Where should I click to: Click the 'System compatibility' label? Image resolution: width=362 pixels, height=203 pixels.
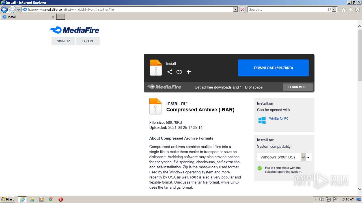274,146
